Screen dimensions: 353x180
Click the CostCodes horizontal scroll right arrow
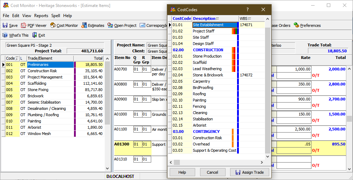tap(262, 162)
